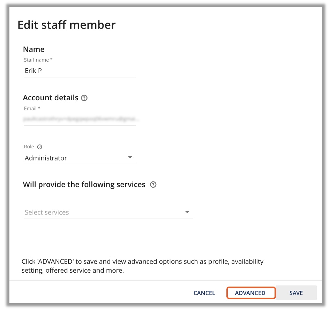Click the Account details heading
The image size is (330, 312).
[x=51, y=98]
